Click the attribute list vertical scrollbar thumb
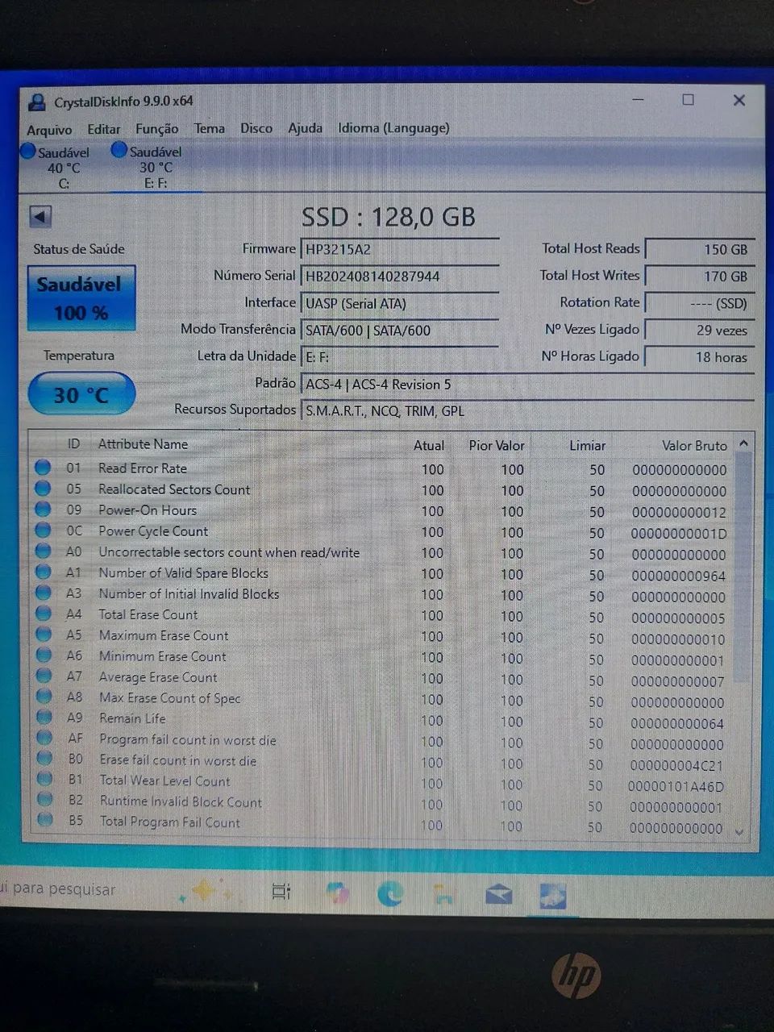Image resolution: width=774 pixels, height=1032 pixels. 743,568
